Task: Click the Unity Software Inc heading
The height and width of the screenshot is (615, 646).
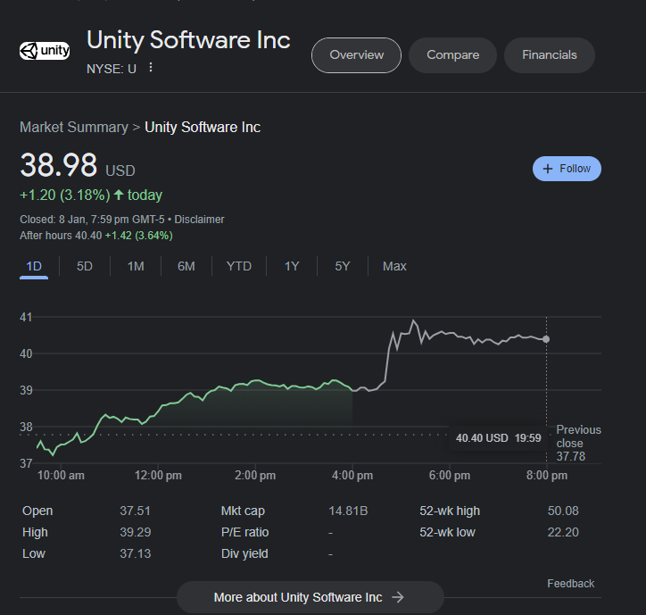Action: coord(188,40)
